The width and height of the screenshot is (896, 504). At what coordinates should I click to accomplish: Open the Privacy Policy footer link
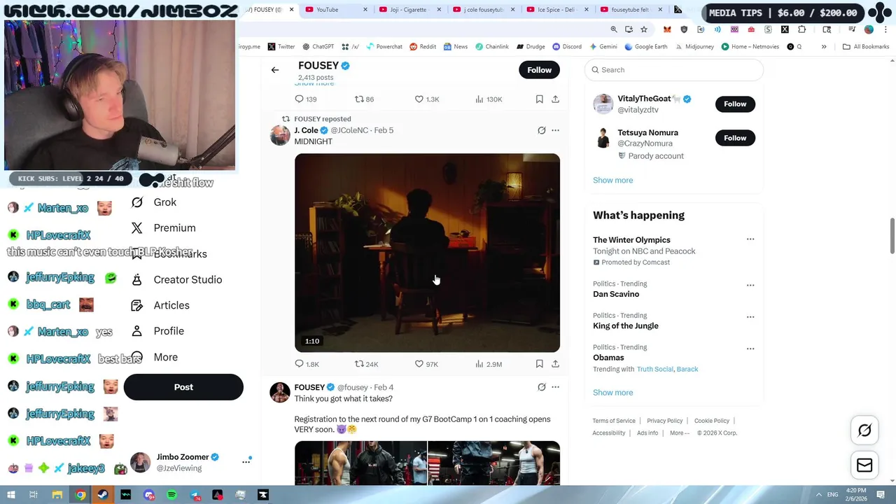(x=664, y=421)
